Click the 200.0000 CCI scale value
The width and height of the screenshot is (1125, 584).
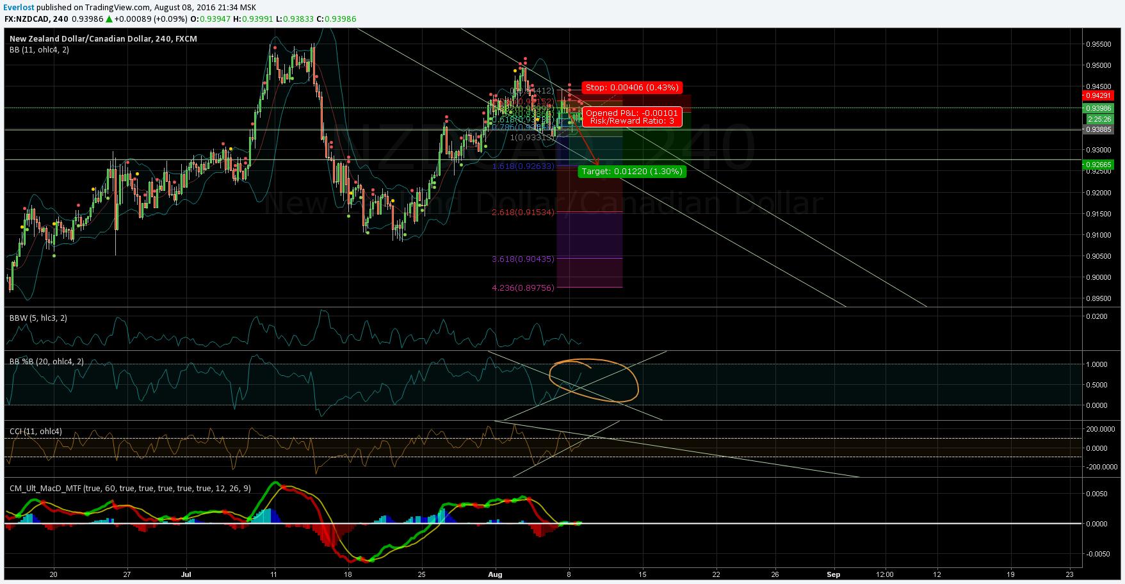coord(1100,429)
